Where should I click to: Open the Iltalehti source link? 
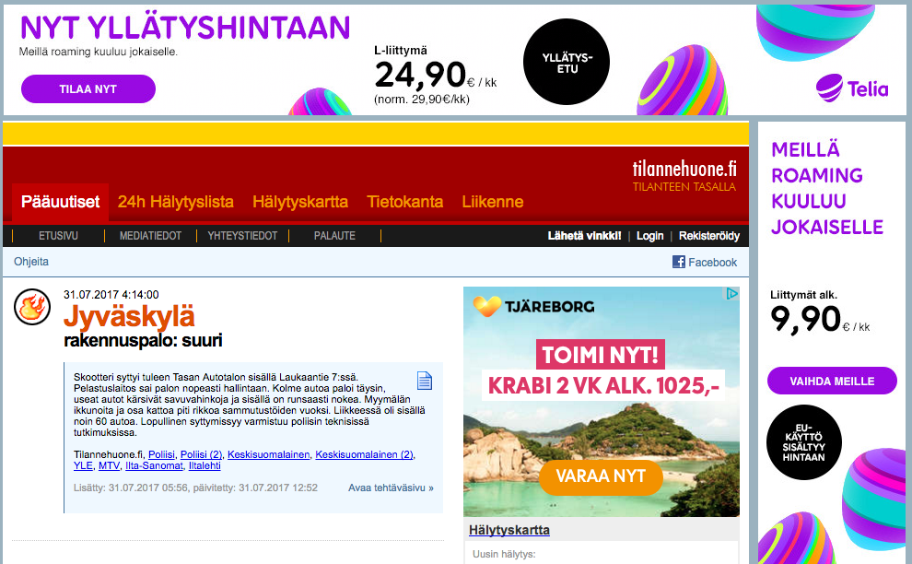[205, 465]
